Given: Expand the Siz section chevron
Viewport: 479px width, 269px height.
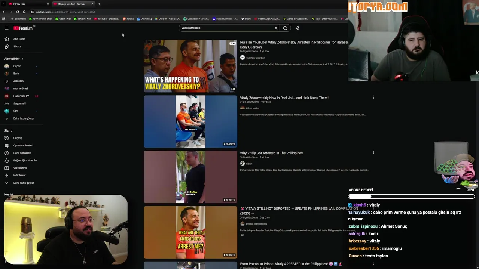Looking at the screenshot, I should pos(11,130).
